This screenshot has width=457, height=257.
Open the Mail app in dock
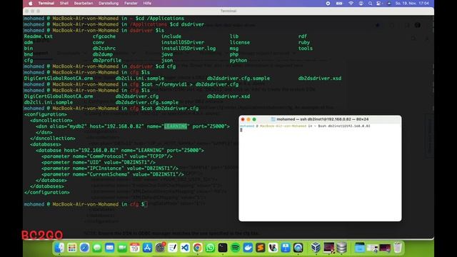pos(109,248)
